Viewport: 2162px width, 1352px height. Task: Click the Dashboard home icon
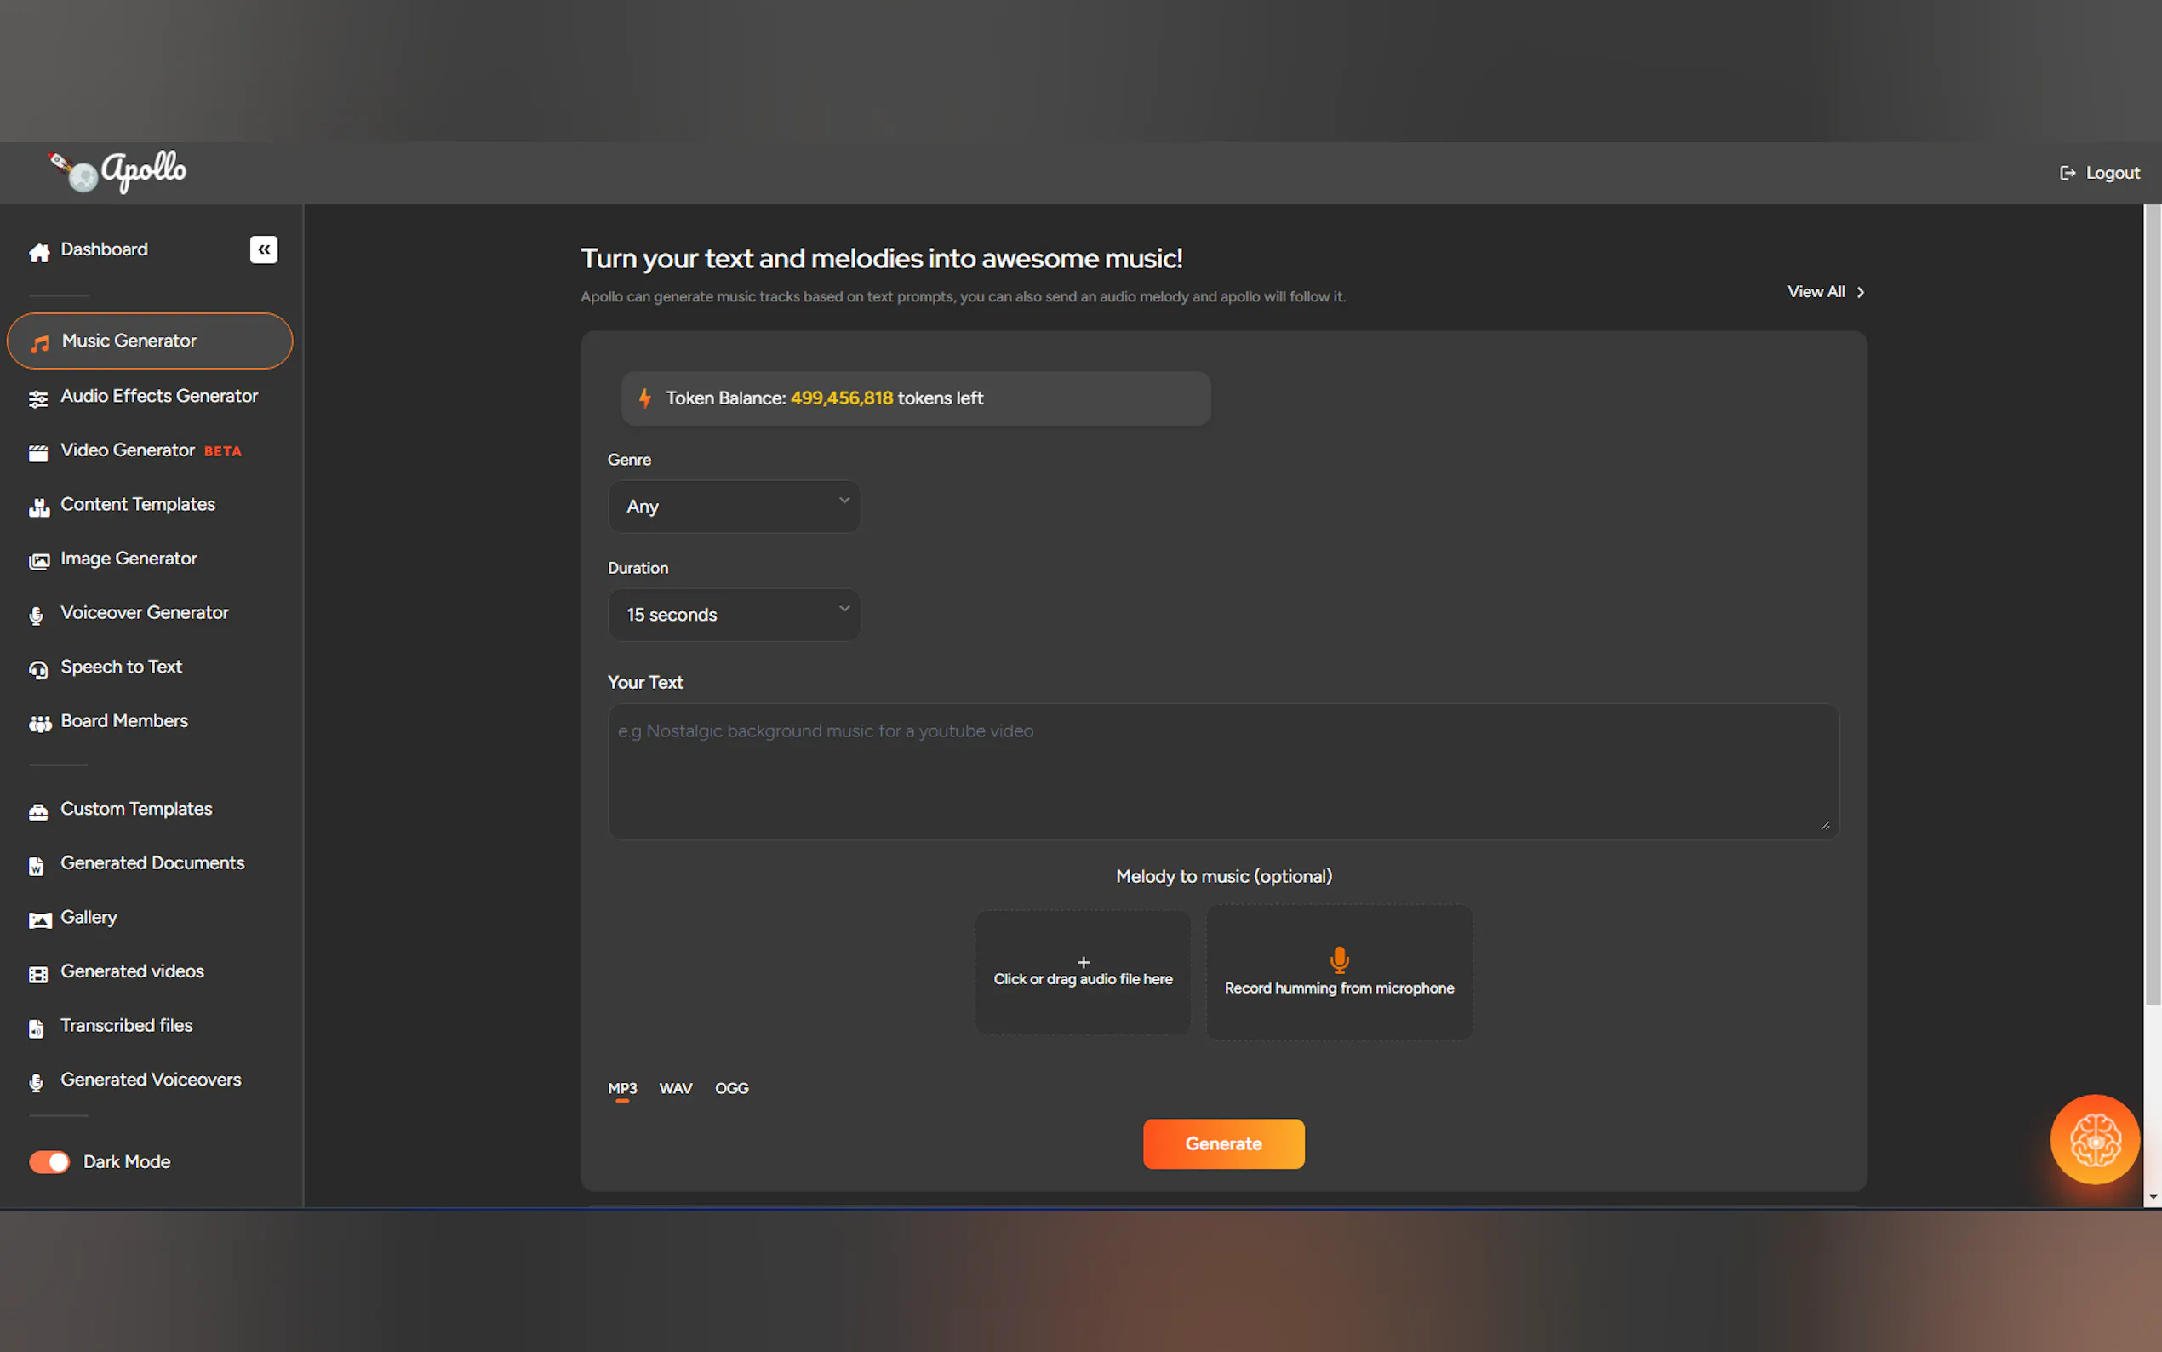click(39, 252)
